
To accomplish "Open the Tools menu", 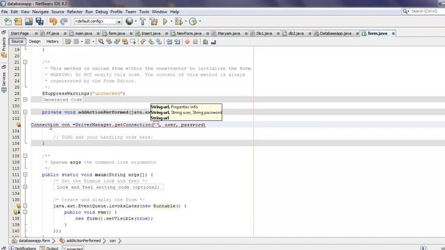I will (144, 12).
